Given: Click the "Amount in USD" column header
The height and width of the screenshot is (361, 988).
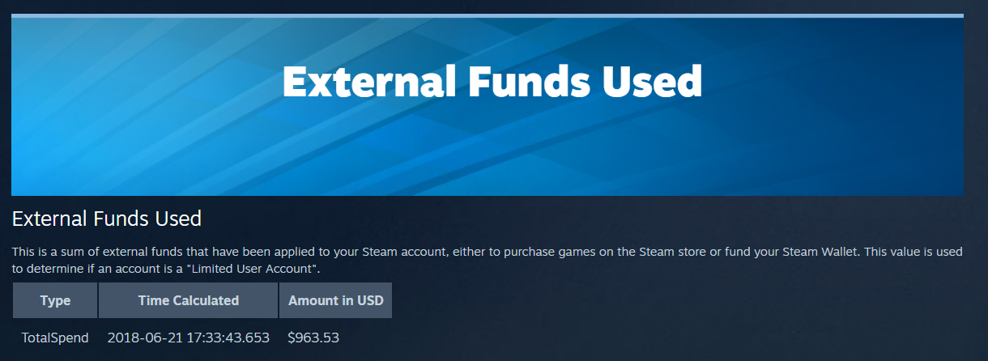Looking at the screenshot, I should [x=335, y=300].
